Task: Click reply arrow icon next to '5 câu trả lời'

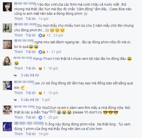Action: pyautogui.click(x=15, y=100)
